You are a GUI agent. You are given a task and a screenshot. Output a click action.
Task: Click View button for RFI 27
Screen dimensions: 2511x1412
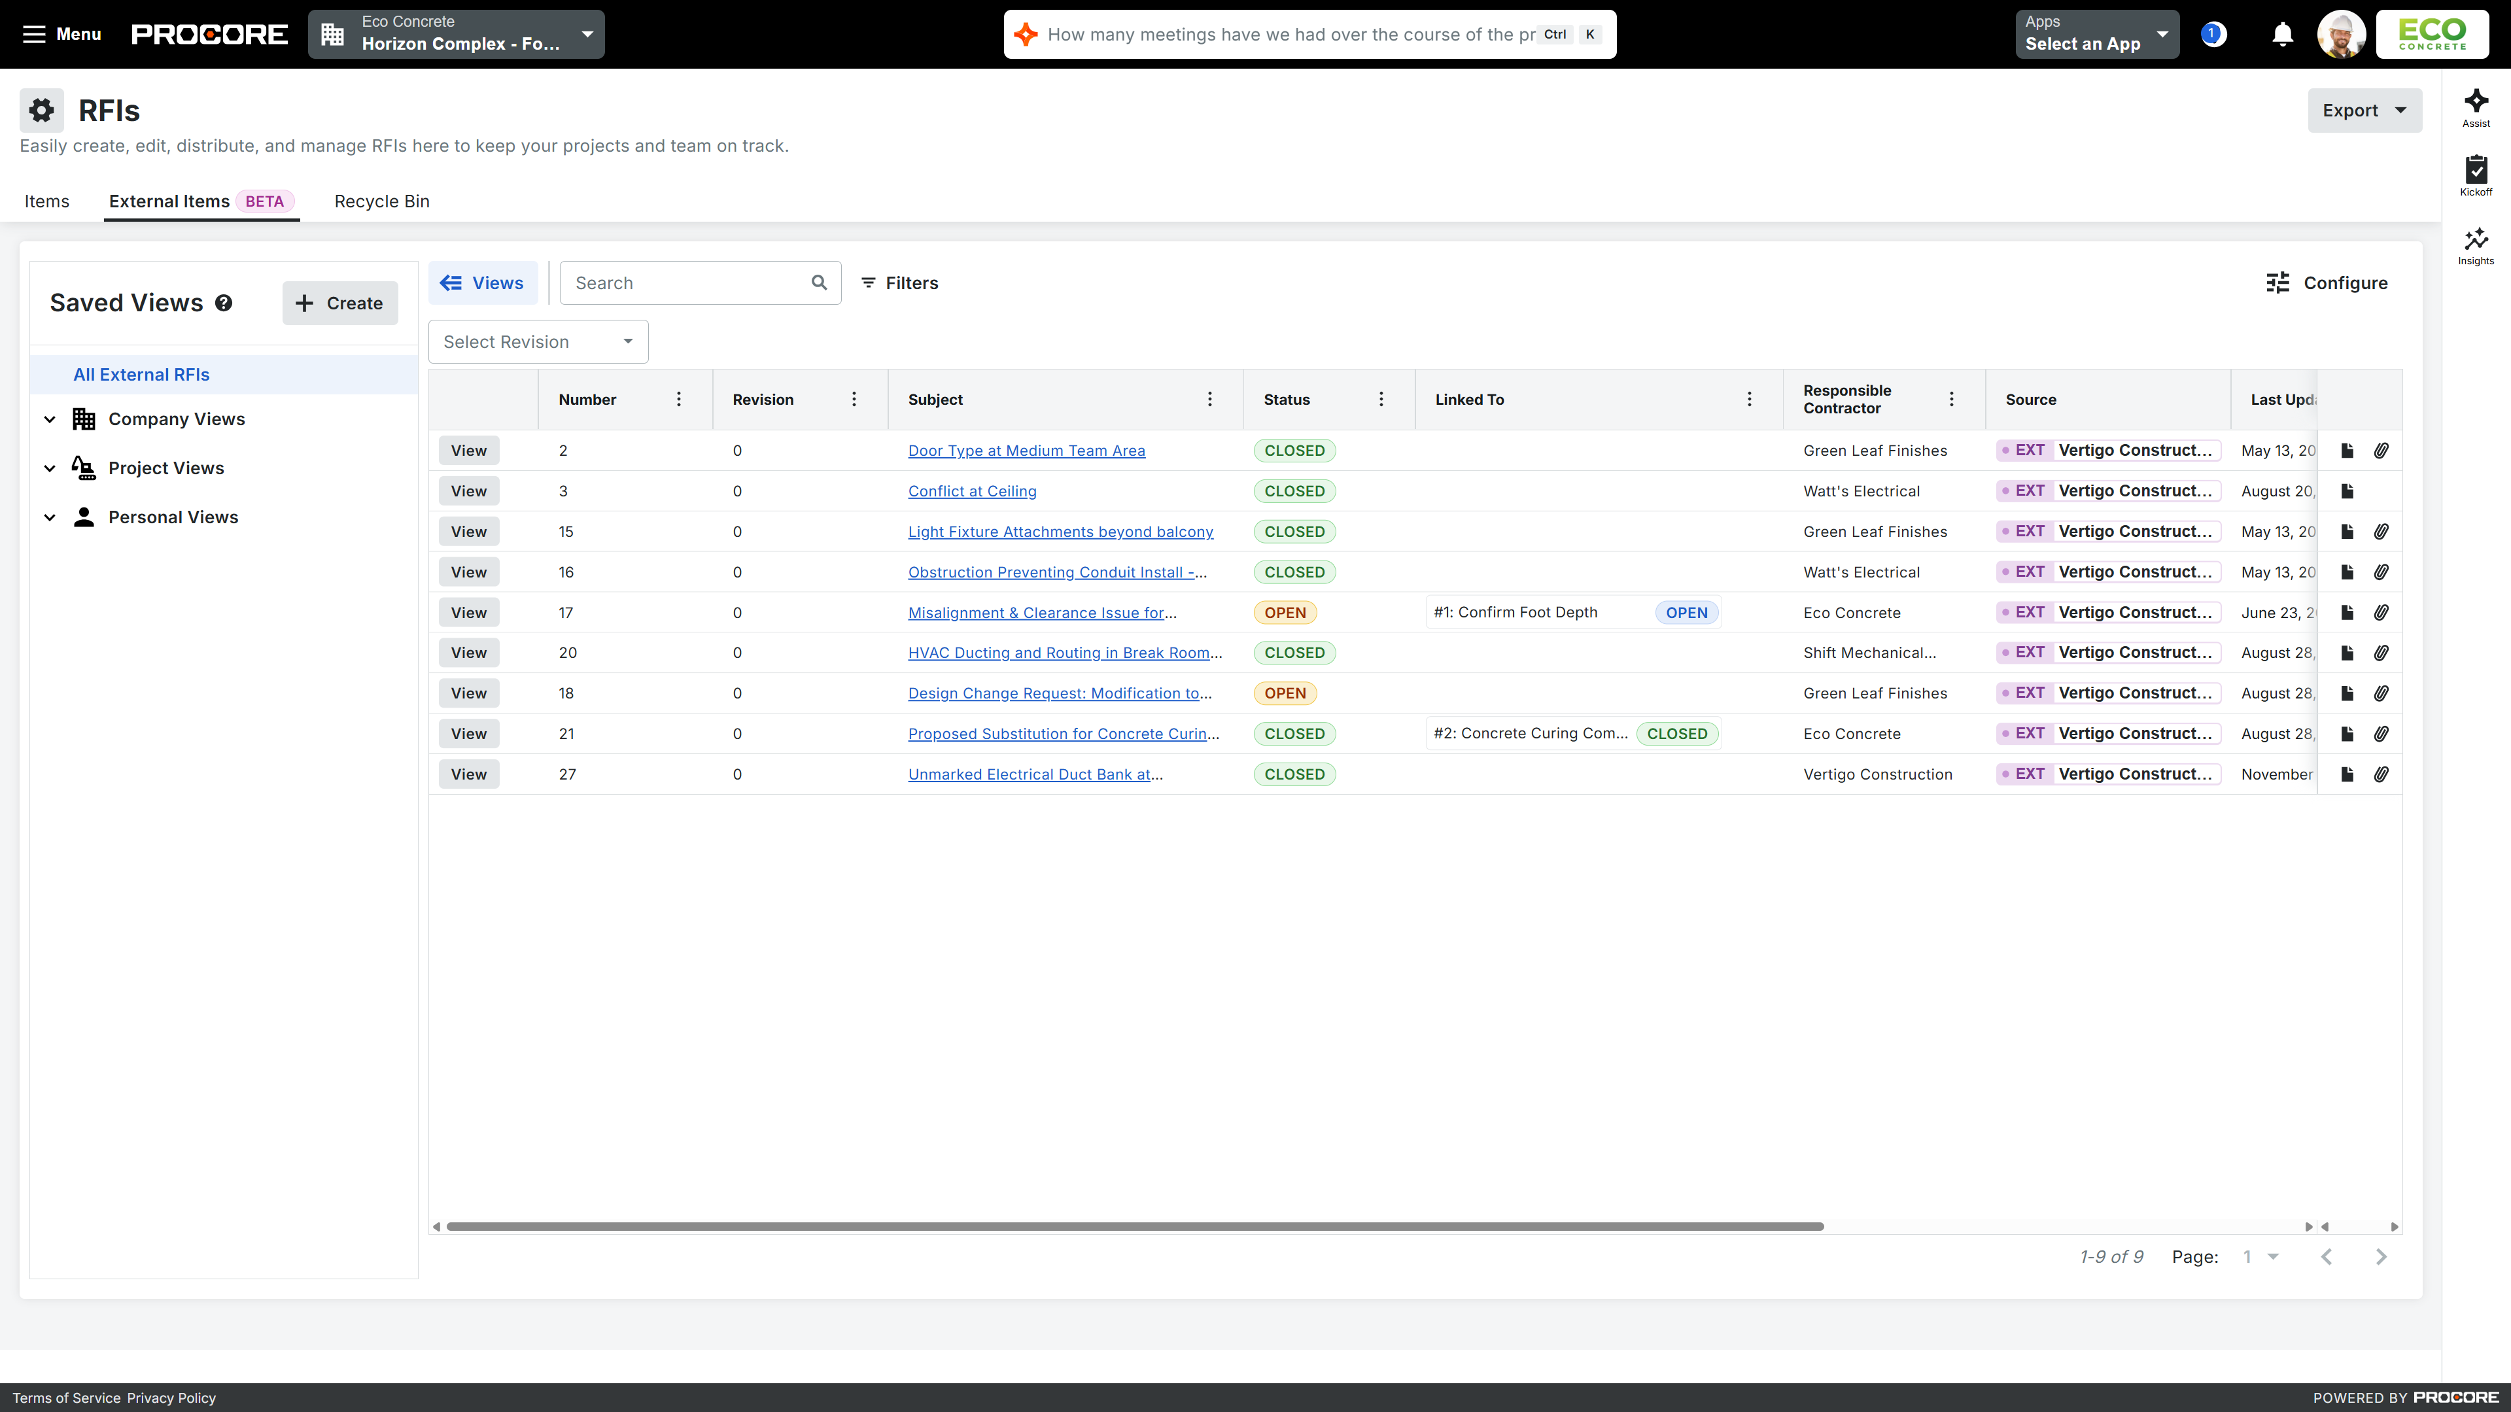[x=468, y=775]
